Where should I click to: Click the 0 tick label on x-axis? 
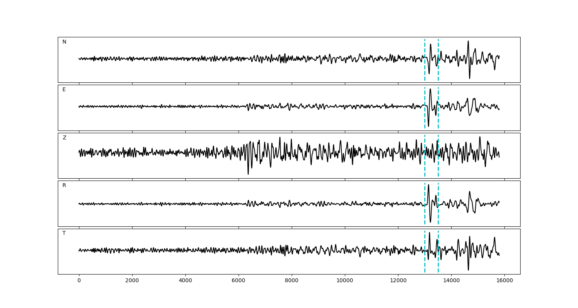point(79,281)
